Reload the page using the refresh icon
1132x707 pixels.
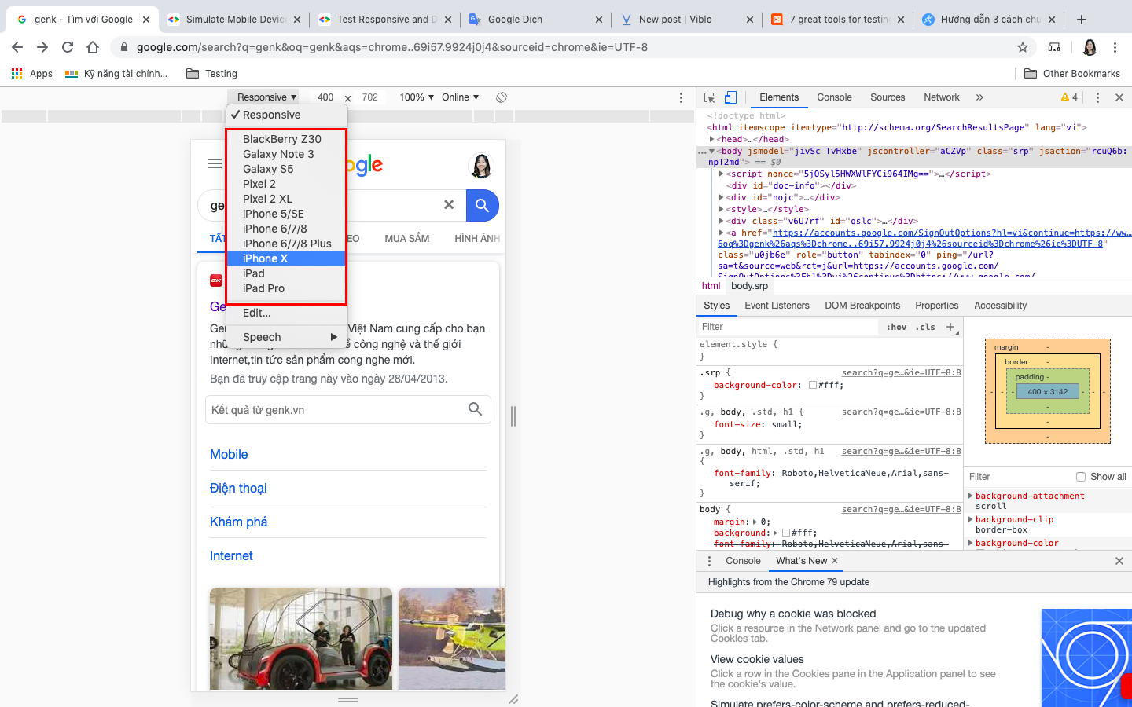coord(68,47)
